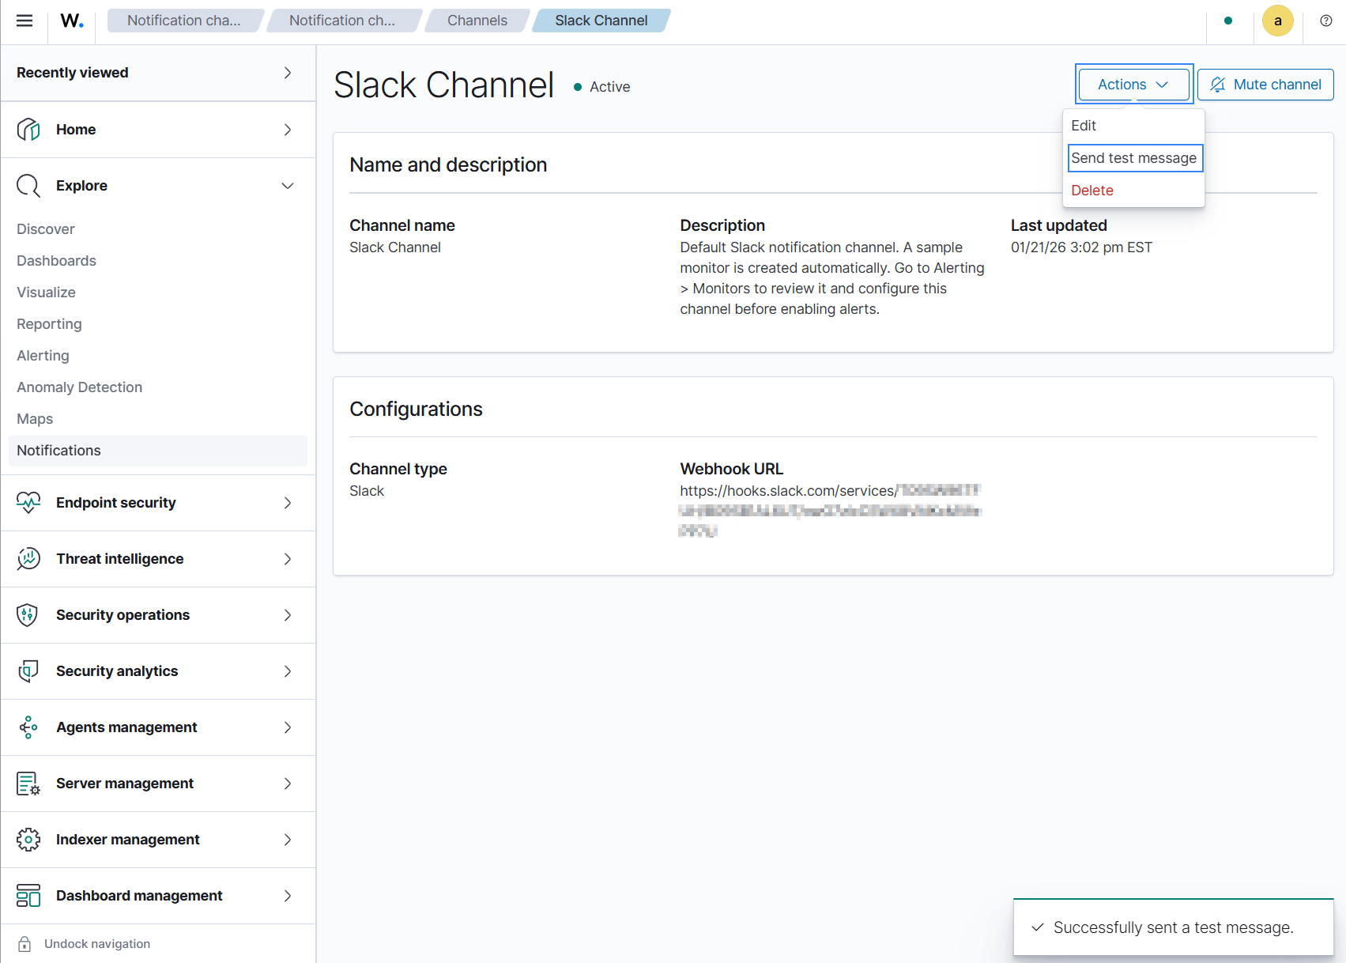
Task: Click the Indexer management gear icon
Action: [28, 840]
